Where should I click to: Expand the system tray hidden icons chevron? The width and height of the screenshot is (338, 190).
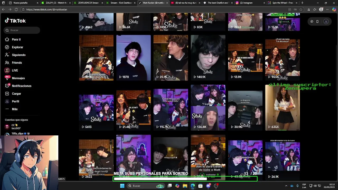pyautogui.click(x=286, y=186)
